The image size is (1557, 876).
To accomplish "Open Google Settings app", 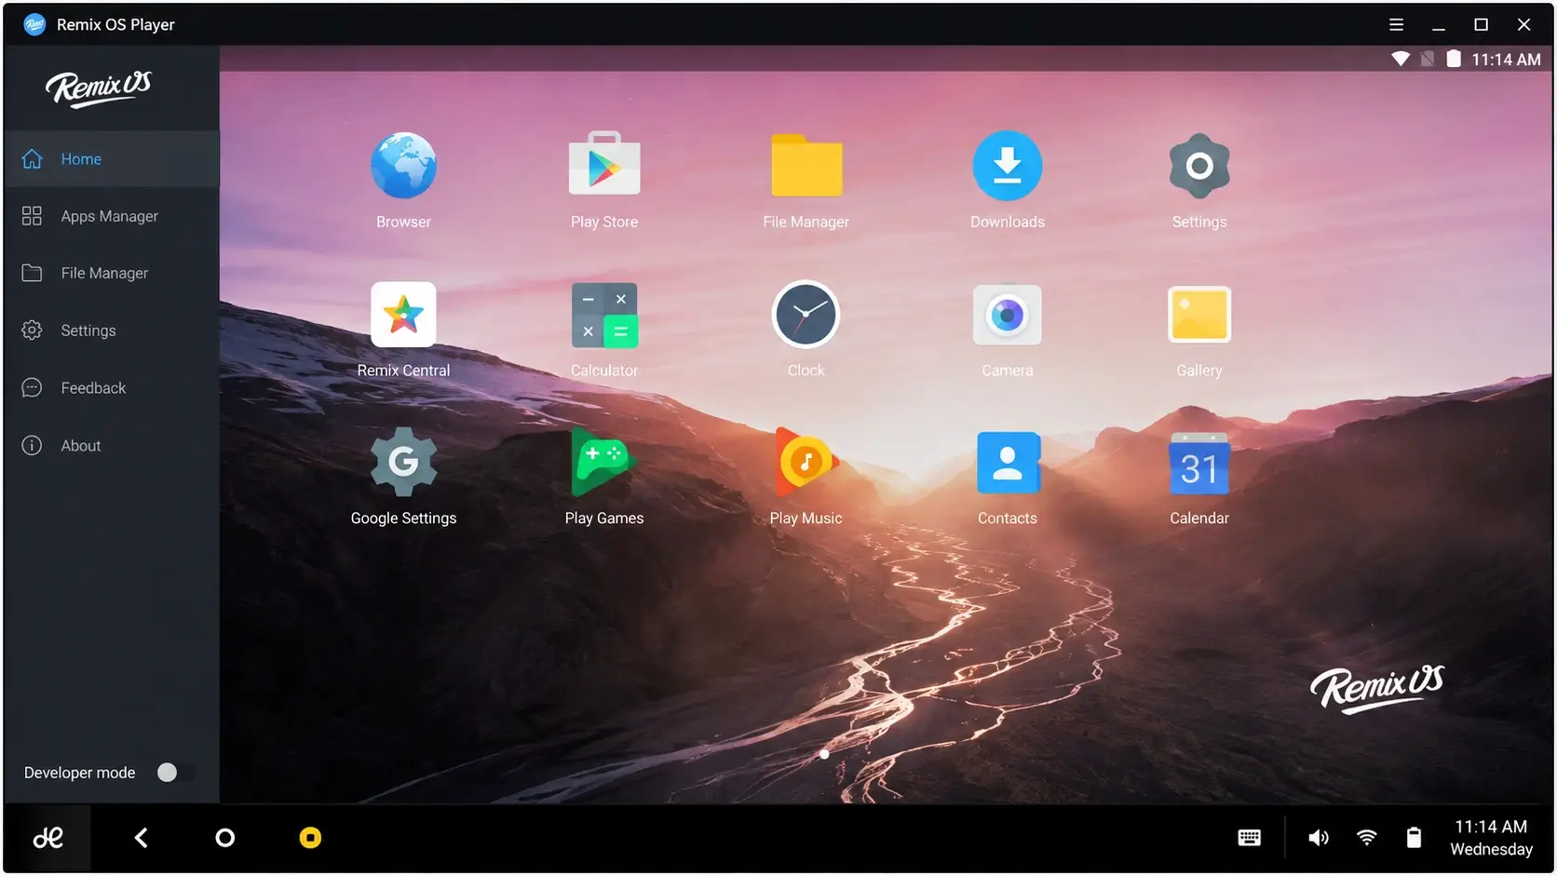I will [403, 462].
